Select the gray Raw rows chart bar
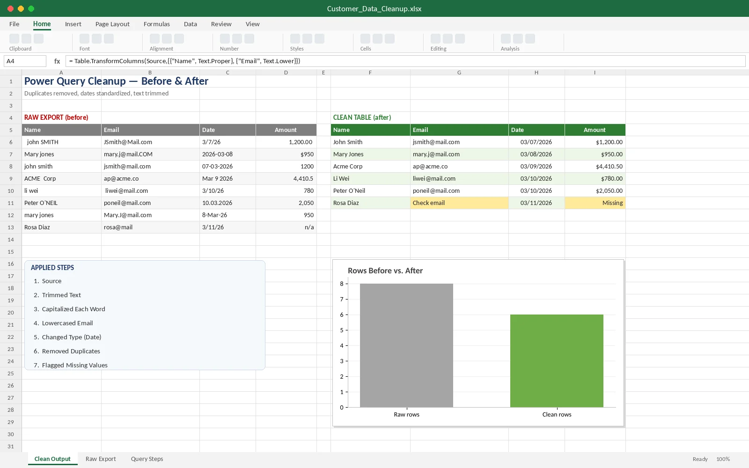The image size is (749, 468). click(406, 345)
